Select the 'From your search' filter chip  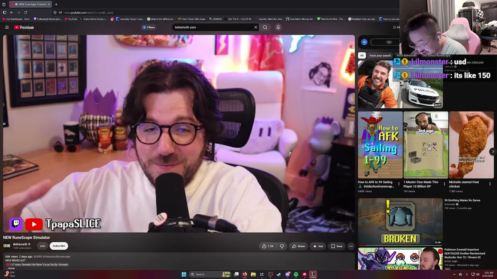(380, 55)
